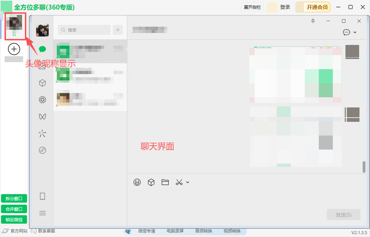Viewport: 370px width, 237px height.
Task: Open the Collections box icon
Action: coord(42,83)
